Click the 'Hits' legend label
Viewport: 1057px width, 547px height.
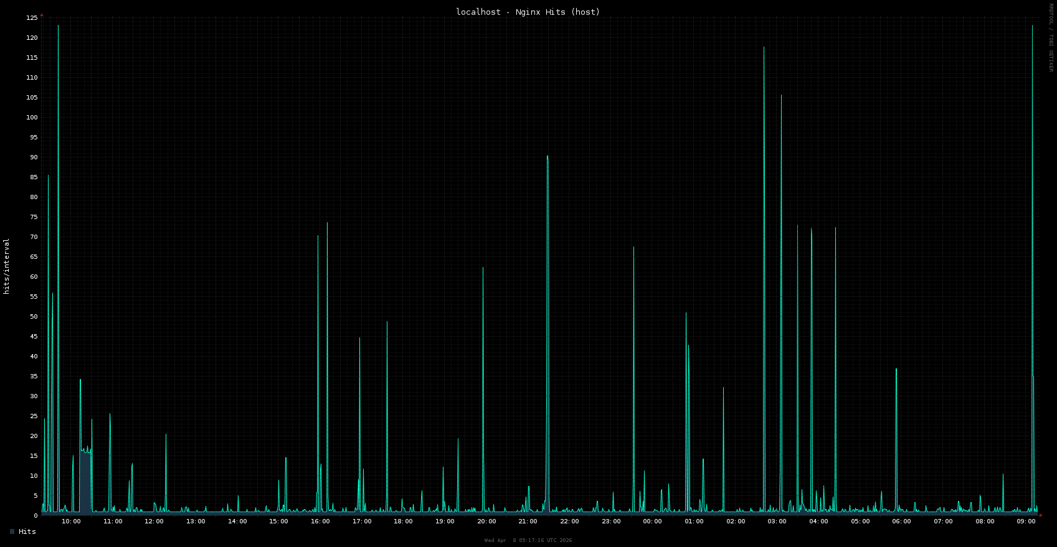pyautogui.click(x=27, y=531)
